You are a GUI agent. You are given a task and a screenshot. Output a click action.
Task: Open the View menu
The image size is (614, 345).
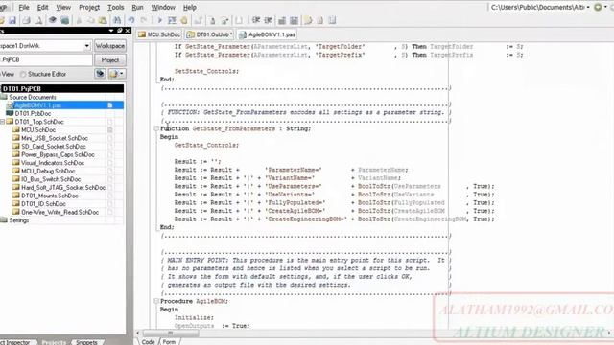pos(63,7)
